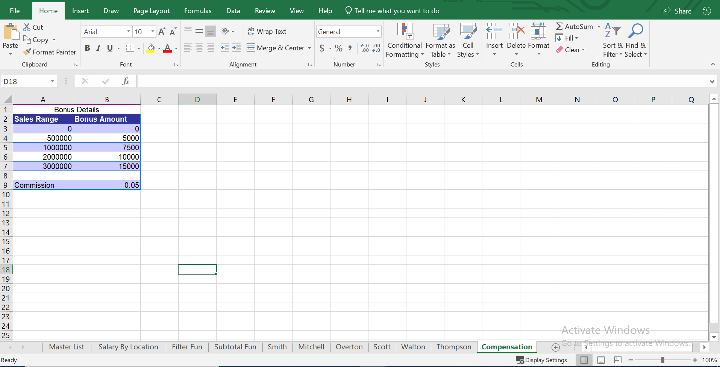The width and height of the screenshot is (720, 367).
Task: Select all cells with corner triangle
Action: click(8, 99)
